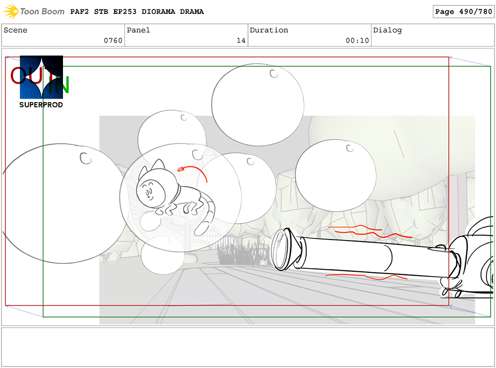Click the 'Dialog' field header
The image size is (496, 368).
click(387, 30)
